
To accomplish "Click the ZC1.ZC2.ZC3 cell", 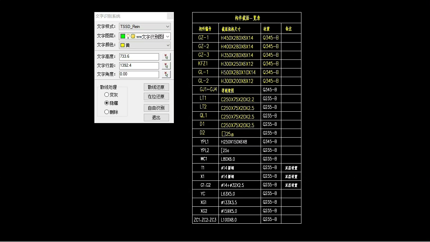I will pyautogui.click(x=205, y=220).
